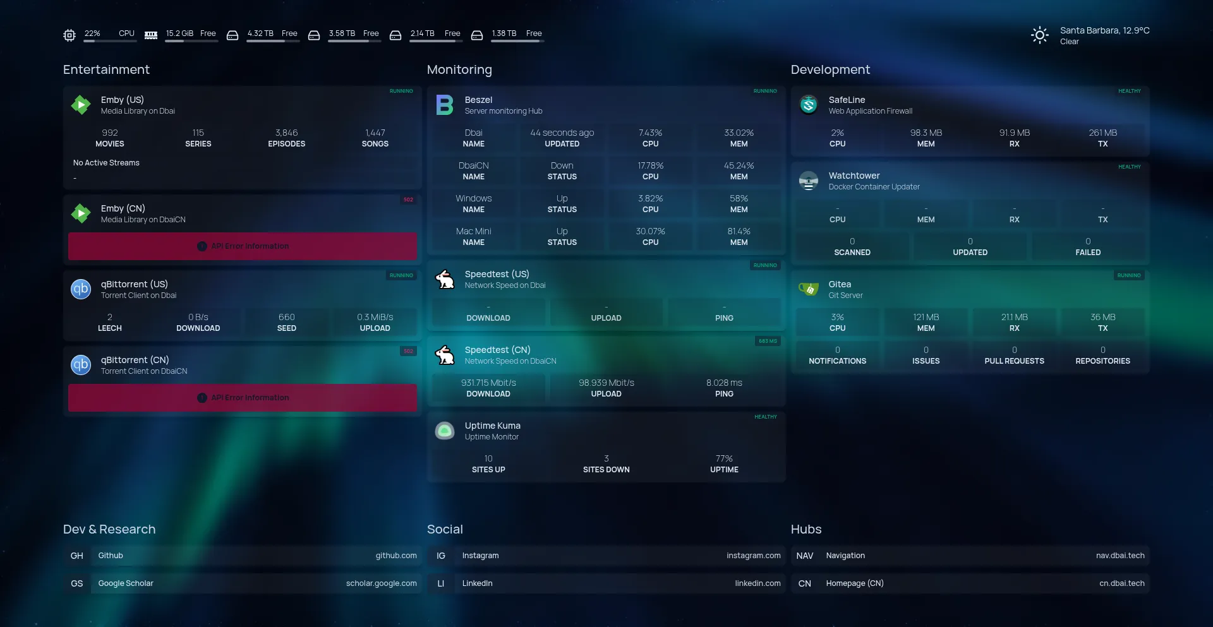Go to the Navigation hub link
This screenshot has width=1213, height=627.
pos(970,556)
